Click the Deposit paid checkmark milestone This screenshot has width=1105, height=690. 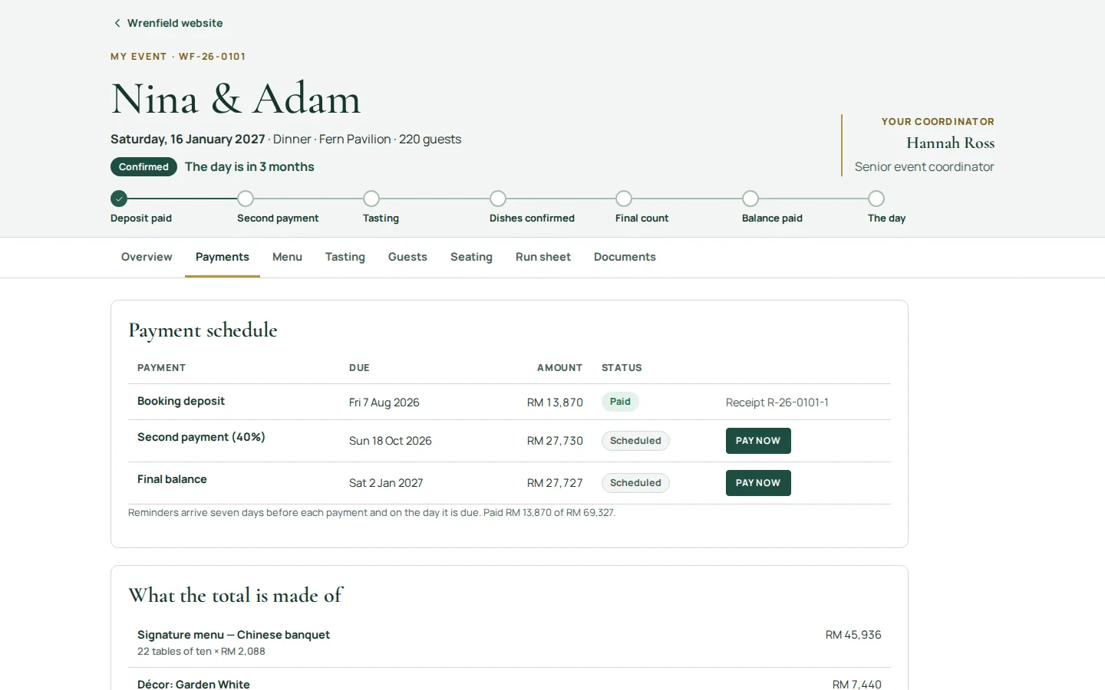pos(119,199)
